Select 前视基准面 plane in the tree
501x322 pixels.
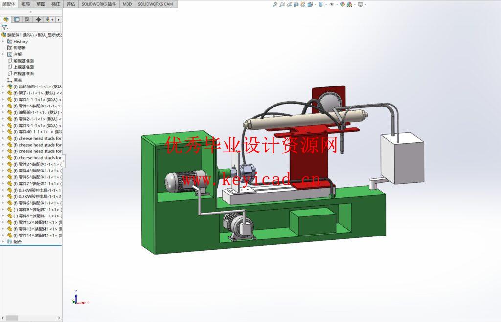pos(23,61)
